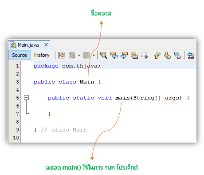
Task: Click line number 5 in gutter
Action: point(17,98)
